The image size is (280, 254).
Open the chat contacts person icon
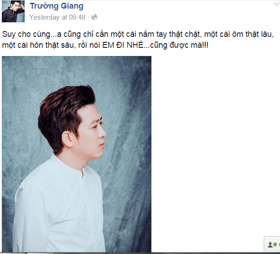[x=270, y=244]
